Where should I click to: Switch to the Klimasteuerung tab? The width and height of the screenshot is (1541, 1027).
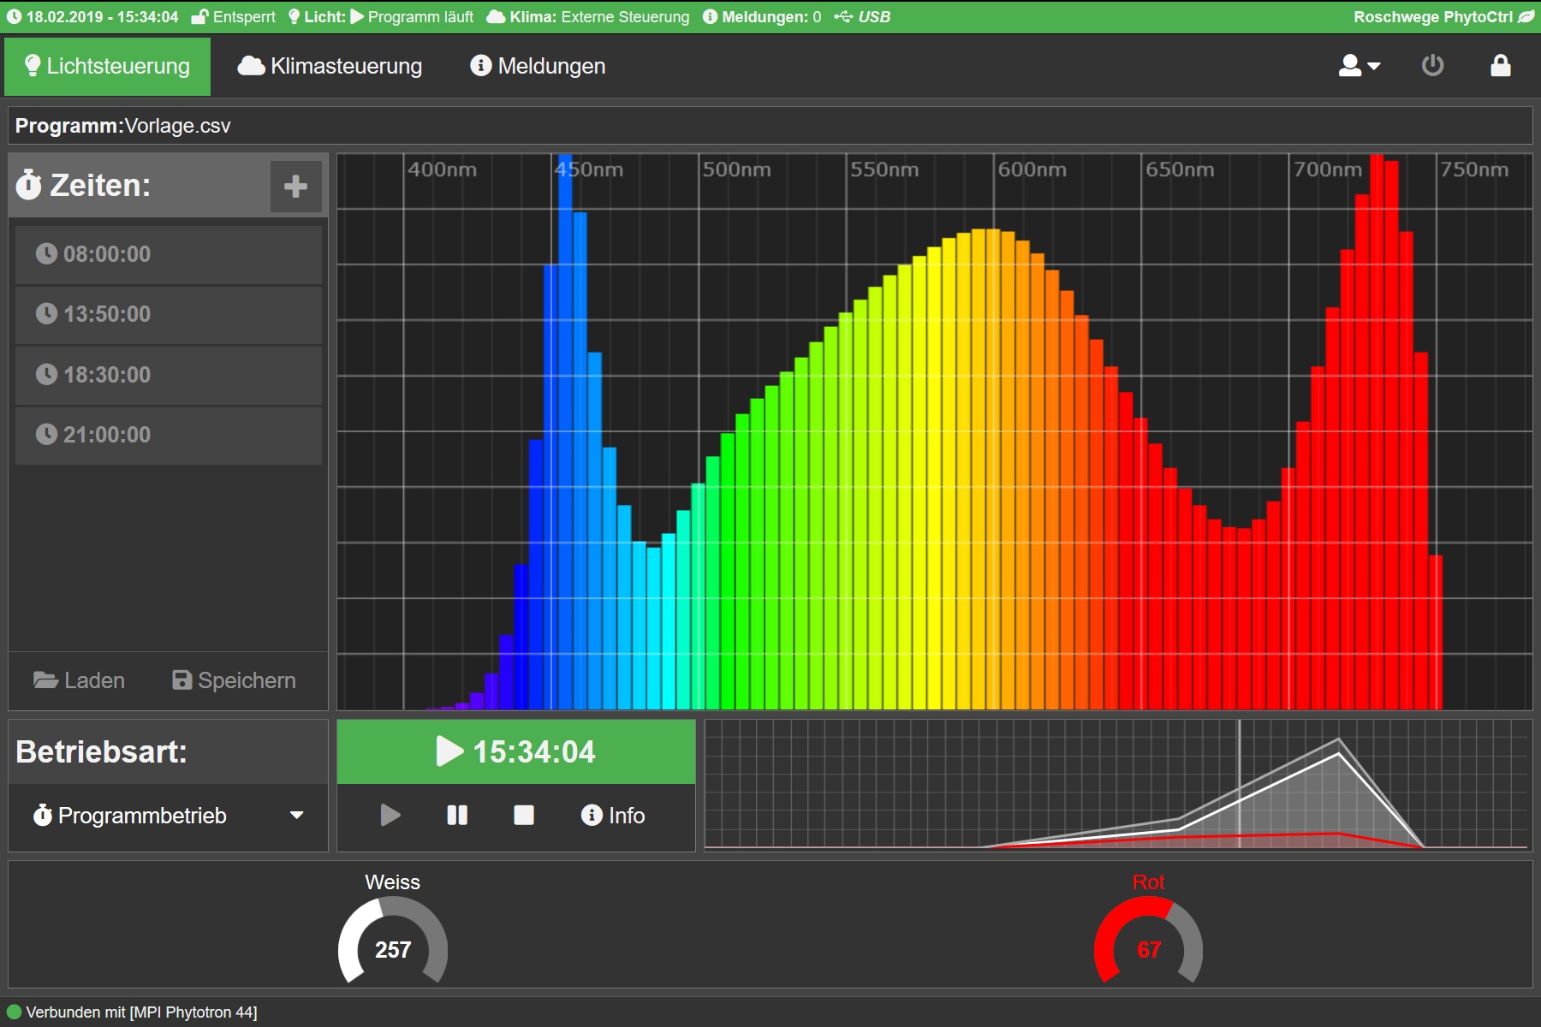tap(330, 66)
